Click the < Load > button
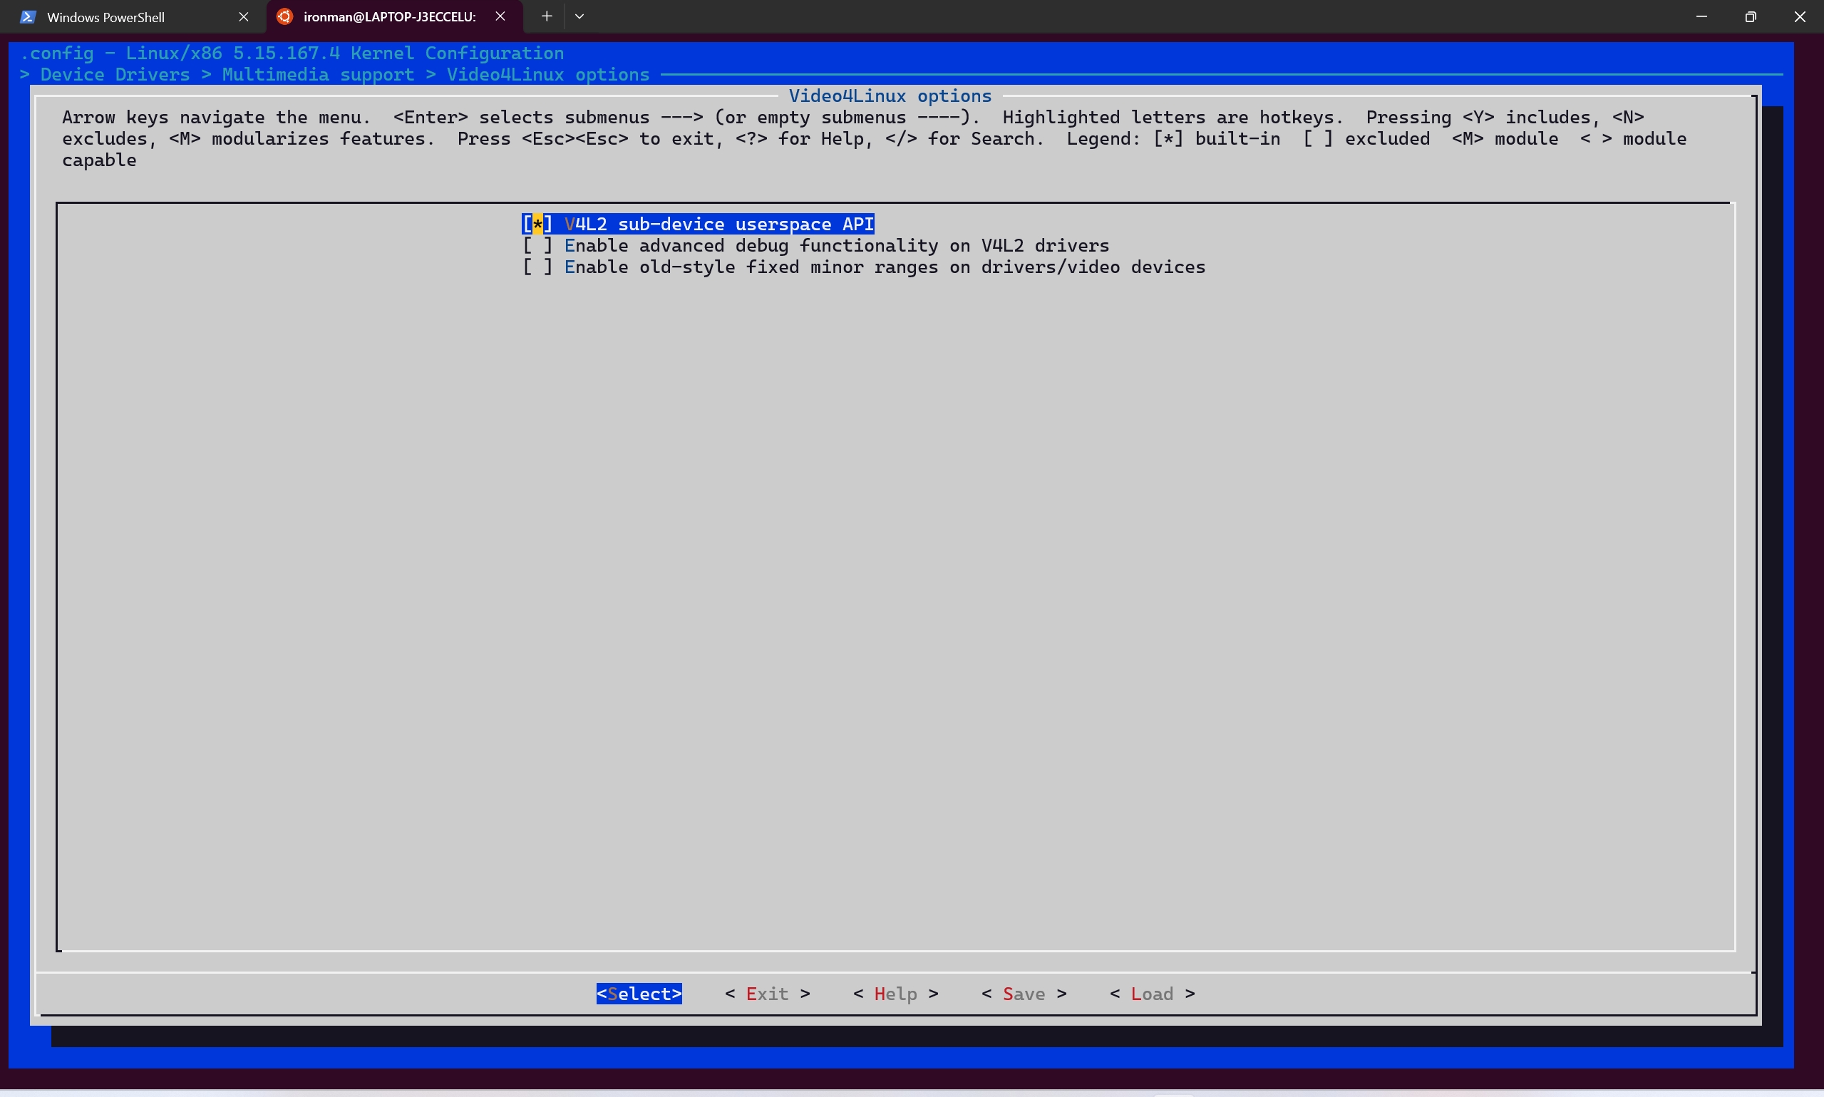The width and height of the screenshot is (1824, 1097). coord(1152,994)
